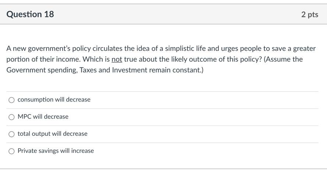Click the word "income" in the question text
The width and height of the screenshot is (327, 170).
click(68, 59)
